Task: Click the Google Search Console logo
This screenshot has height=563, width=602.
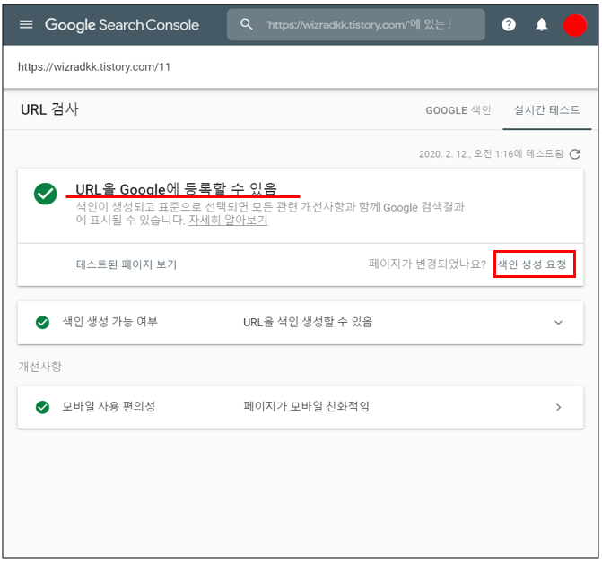Action: [122, 25]
